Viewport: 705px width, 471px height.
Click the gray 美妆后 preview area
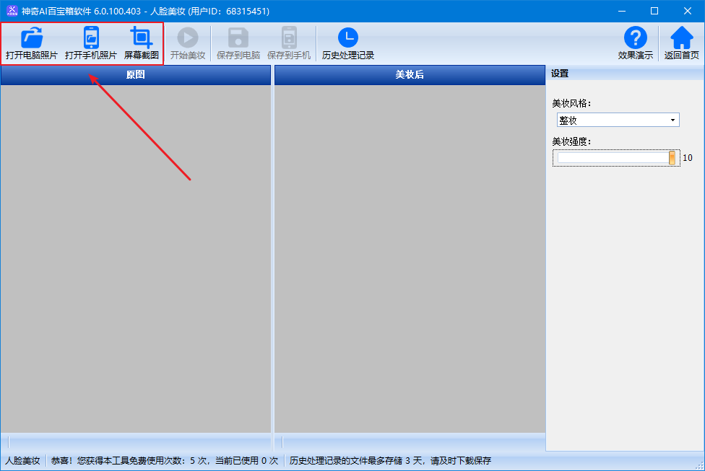[410, 259]
